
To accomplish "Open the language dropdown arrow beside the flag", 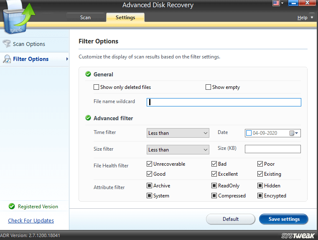I will (282, 3).
